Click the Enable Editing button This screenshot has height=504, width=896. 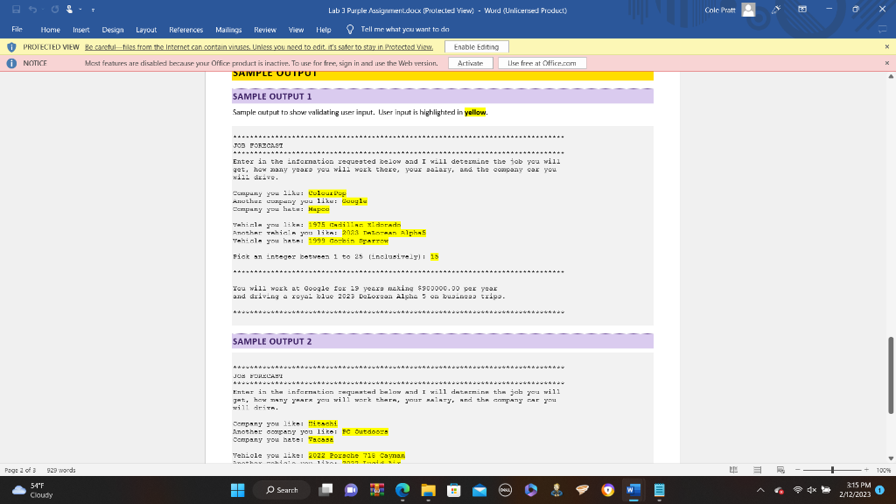476,47
